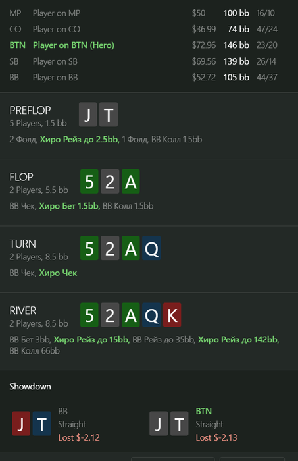This screenshot has width=298, height=461.
Task: Click the Player on SB name
Action: tap(55, 61)
